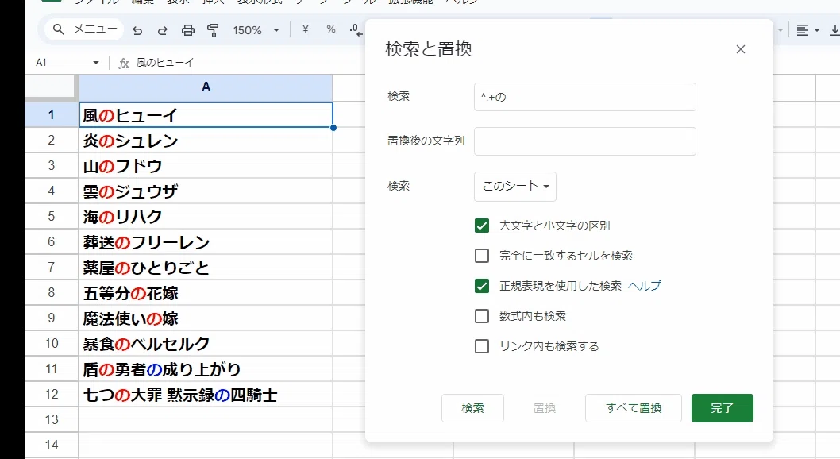Select cell 炎のシュレン

point(206,141)
